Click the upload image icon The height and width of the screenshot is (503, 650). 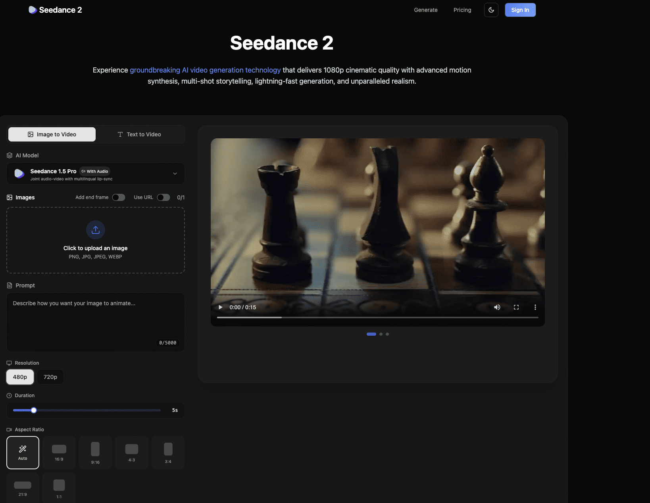click(x=95, y=230)
